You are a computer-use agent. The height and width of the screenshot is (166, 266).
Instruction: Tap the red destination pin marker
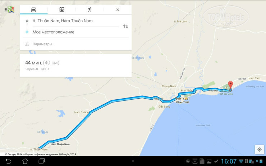pos(230,85)
